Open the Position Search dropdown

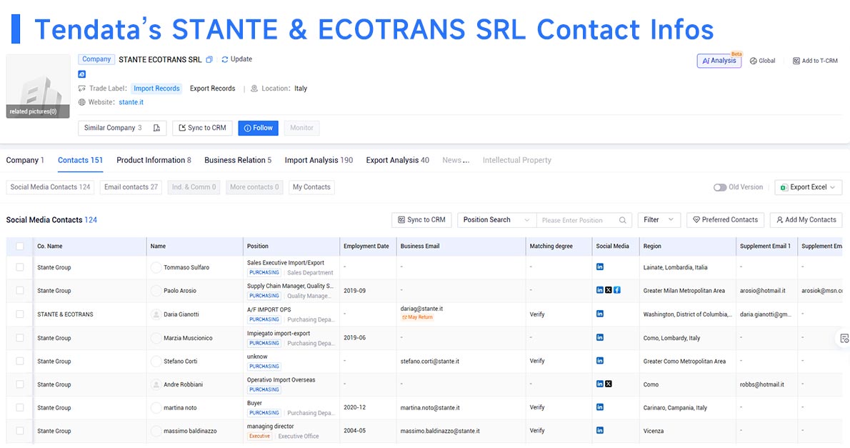point(496,220)
